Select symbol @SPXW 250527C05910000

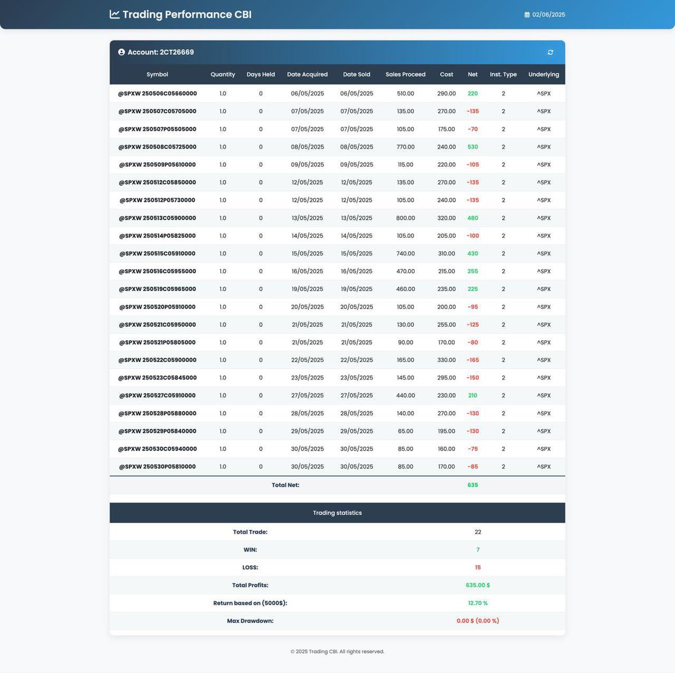[x=157, y=395]
